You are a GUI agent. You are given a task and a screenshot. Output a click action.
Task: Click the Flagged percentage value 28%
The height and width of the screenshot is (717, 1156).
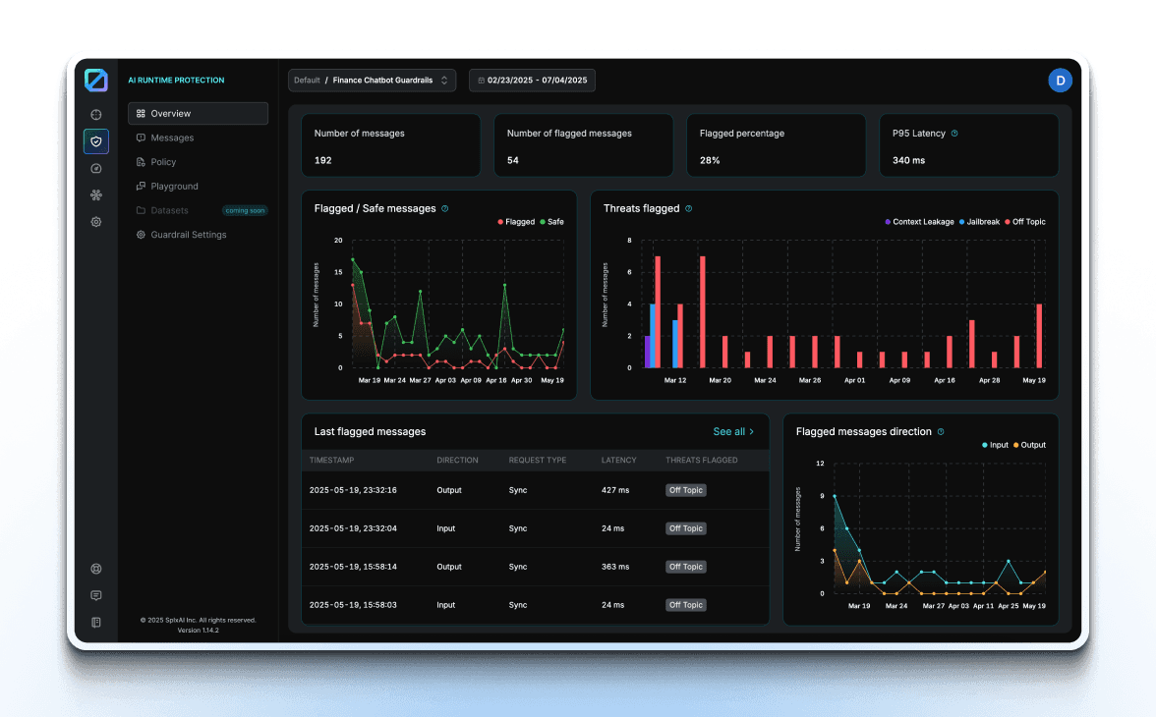(x=710, y=161)
